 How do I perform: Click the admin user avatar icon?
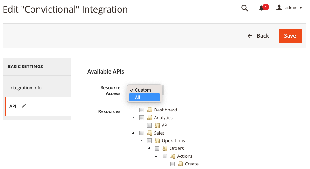tap(279, 8)
